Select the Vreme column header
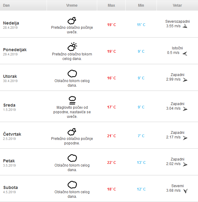198x202 pixels. pyautogui.click(x=72, y=5)
